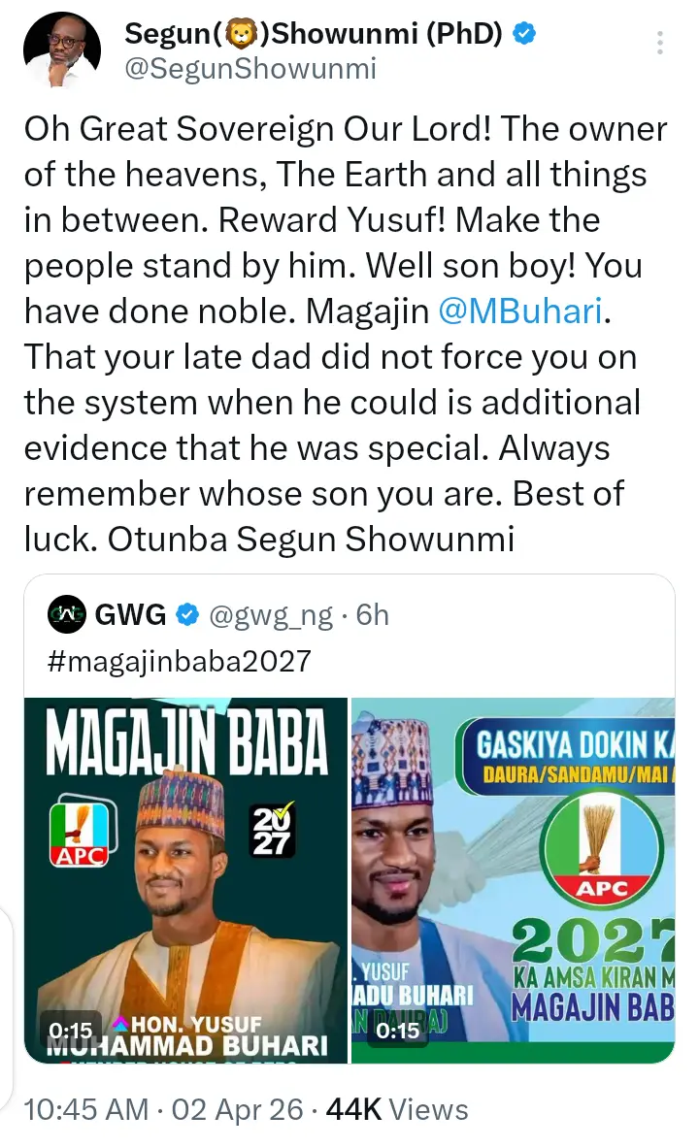Click the 6h quoted post timestamp
The image size is (699, 1148).
(373, 614)
